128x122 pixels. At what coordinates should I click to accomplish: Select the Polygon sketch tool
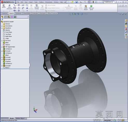point(19,11)
